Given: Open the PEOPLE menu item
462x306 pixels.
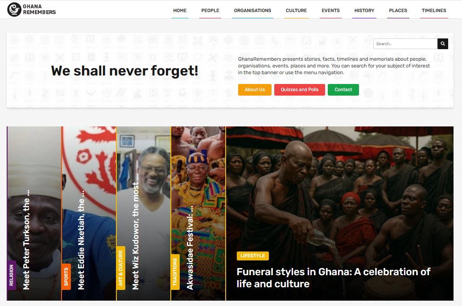Looking at the screenshot, I should [x=210, y=11].
